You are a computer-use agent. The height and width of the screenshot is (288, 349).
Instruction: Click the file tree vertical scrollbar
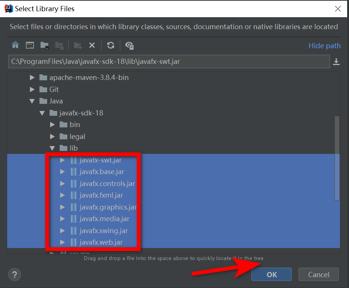(337, 158)
